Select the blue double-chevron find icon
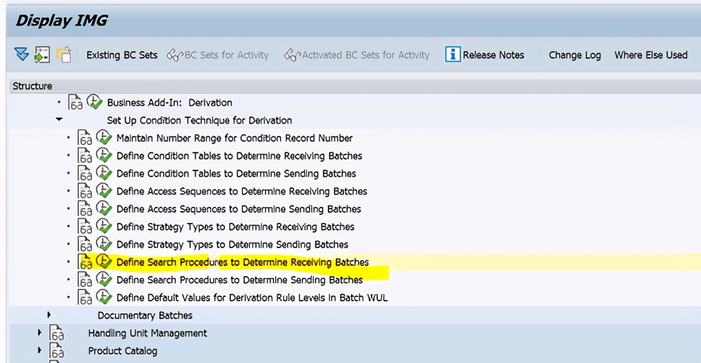 click(22, 54)
